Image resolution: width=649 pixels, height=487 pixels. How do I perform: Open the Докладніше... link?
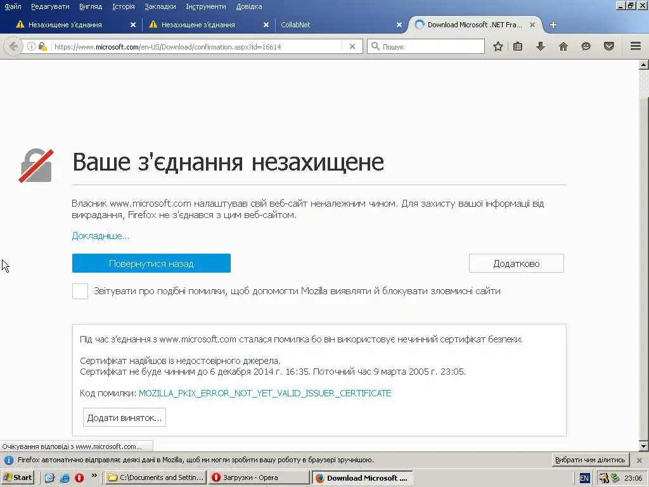click(101, 236)
